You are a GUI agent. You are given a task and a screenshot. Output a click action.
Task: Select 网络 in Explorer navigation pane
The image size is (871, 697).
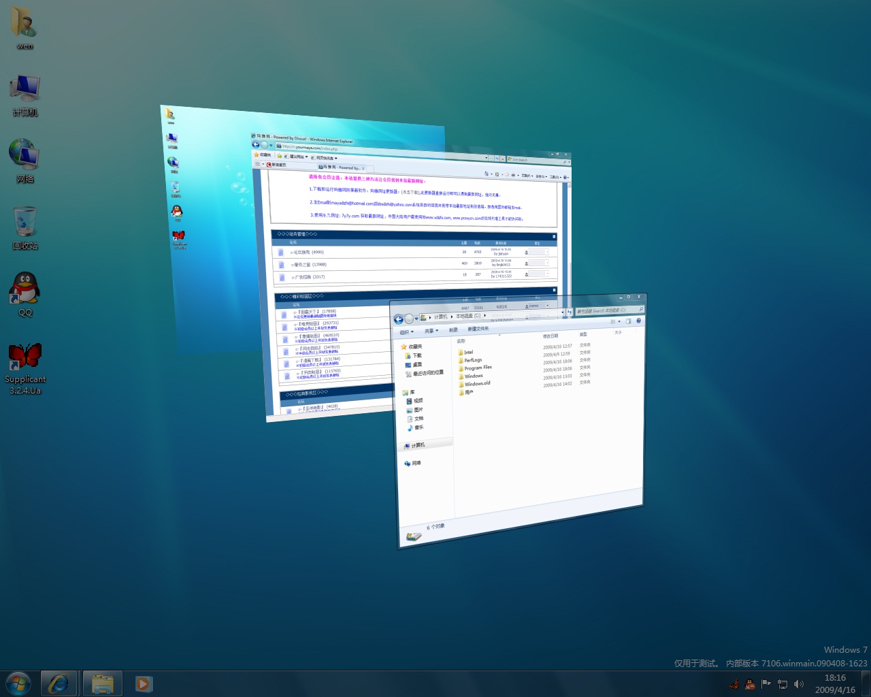tap(413, 464)
